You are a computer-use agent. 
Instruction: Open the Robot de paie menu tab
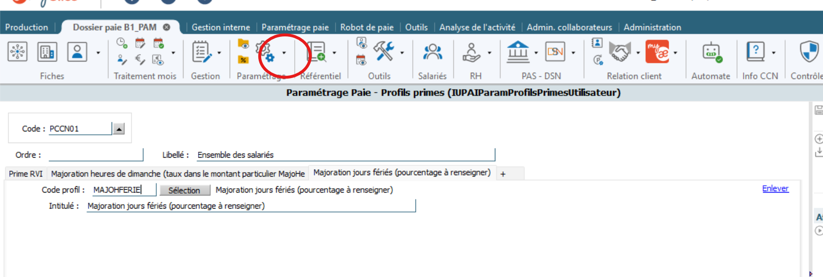point(367,27)
